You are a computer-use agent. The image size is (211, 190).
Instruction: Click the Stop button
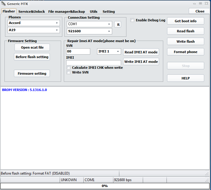tap(185, 66)
